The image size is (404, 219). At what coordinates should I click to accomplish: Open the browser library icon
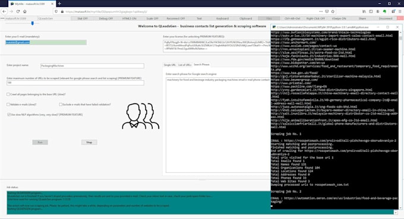(x=364, y=12)
